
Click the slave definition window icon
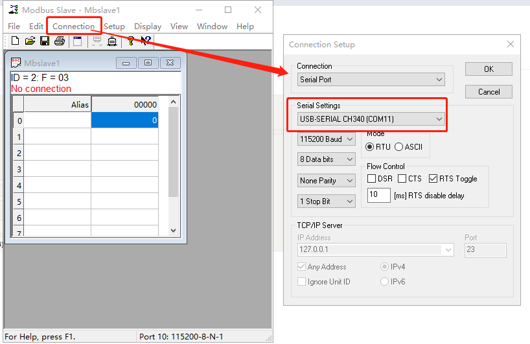pyautogui.click(x=77, y=41)
